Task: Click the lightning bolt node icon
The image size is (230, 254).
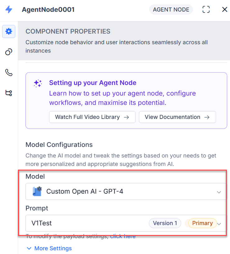Action: 9,10
